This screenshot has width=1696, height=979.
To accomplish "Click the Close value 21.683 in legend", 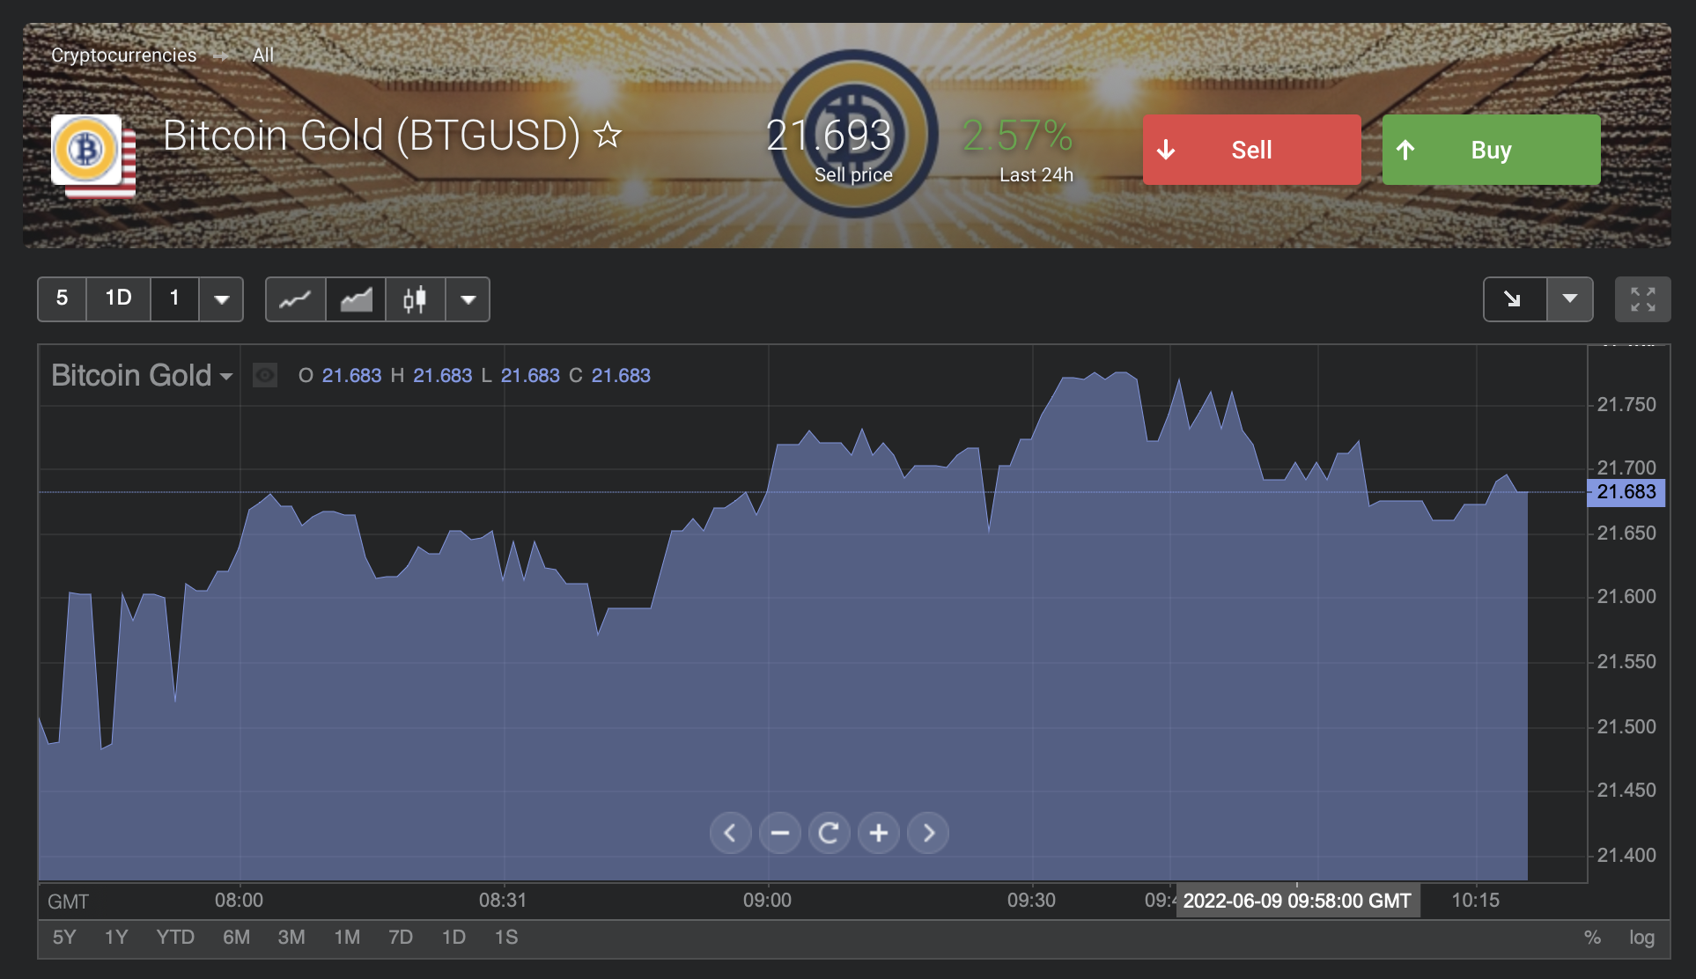I will click(x=621, y=376).
